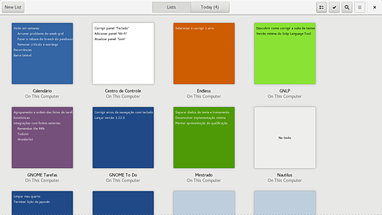Screen dimensions: 382x215
Task: Open the purple GNOME Tarefas list
Action: (x=42, y=137)
